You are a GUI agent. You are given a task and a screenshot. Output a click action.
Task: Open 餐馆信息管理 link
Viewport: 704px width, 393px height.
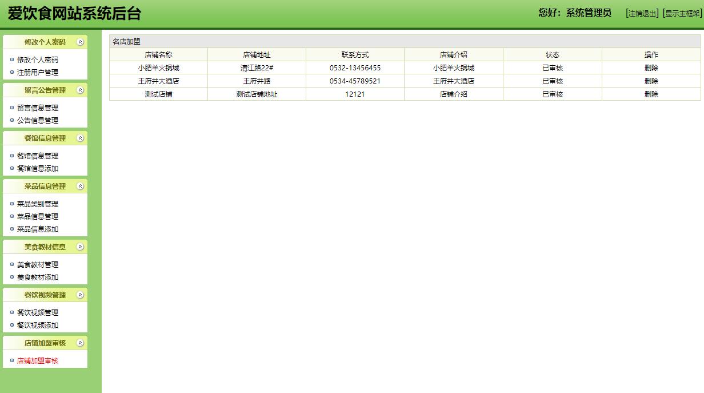38,156
